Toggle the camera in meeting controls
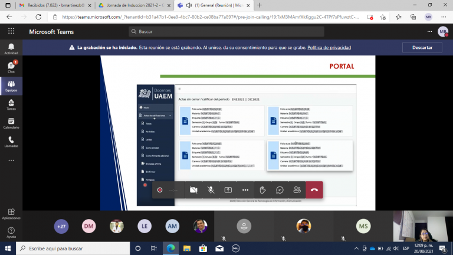Screen dimensions: 453x255 click(193, 190)
